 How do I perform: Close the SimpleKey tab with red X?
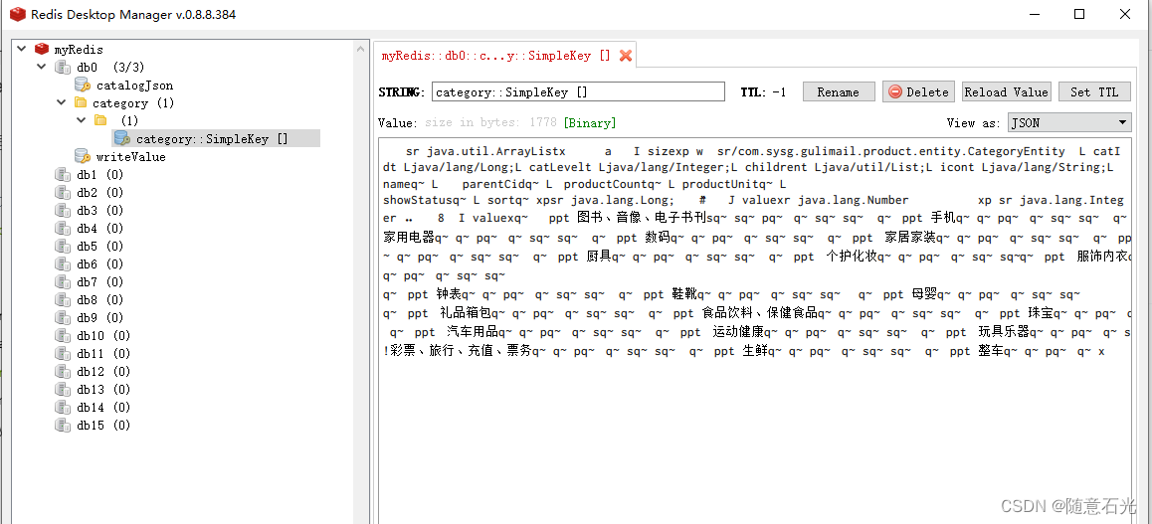point(625,56)
